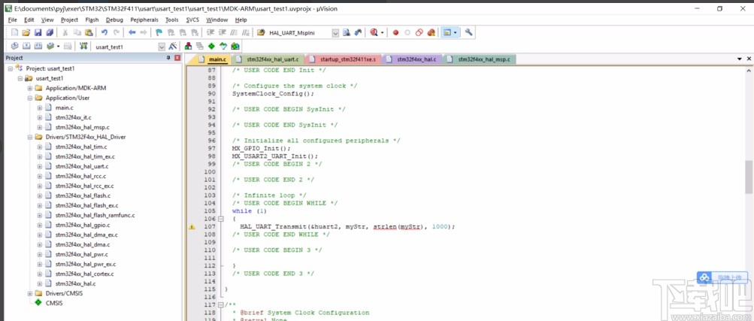
Task: Create a new file with New icon
Action: pos(14,32)
